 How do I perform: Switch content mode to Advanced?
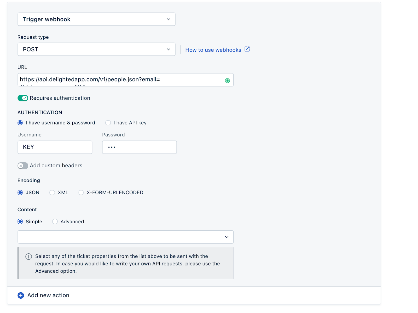[55, 222]
